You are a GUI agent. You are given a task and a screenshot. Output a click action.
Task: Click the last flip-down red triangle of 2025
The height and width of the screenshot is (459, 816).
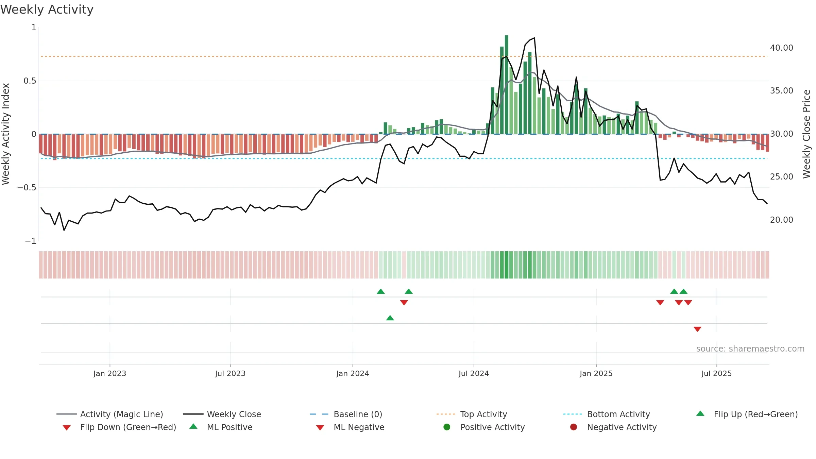pyautogui.click(x=688, y=302)
